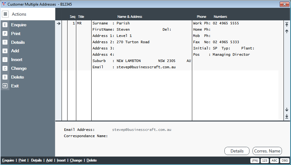Click the FirstName value Steven
This screenshot has width=291, height=165.
pos(123,29)
